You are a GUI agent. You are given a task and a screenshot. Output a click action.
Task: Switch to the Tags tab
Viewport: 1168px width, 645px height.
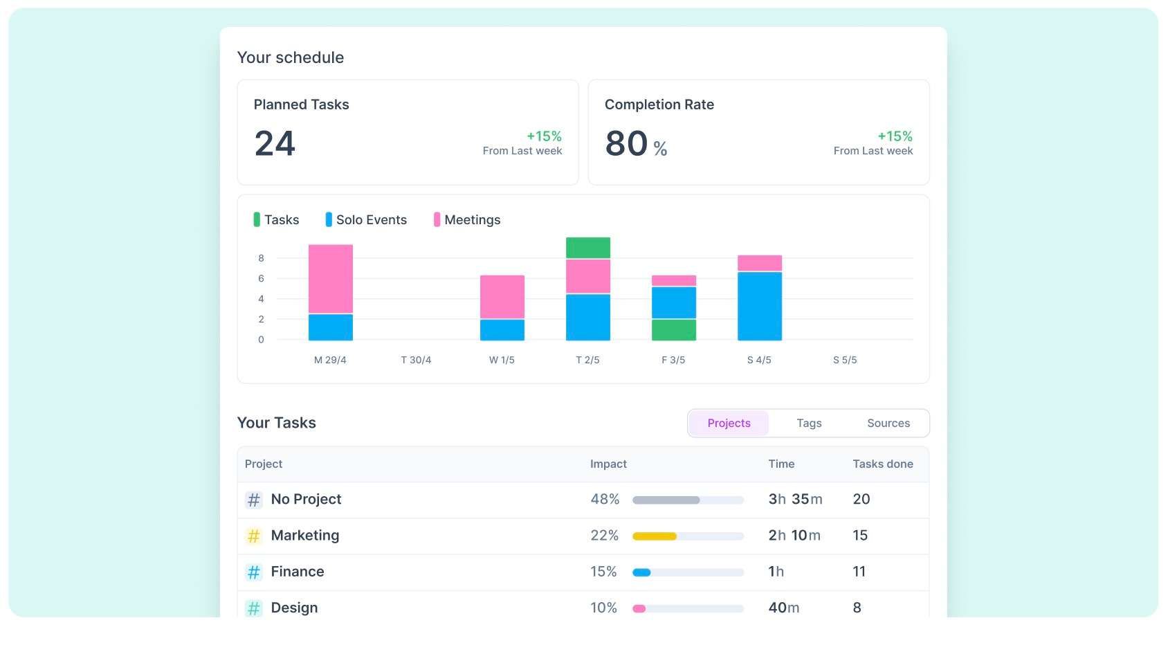[809, 423]
